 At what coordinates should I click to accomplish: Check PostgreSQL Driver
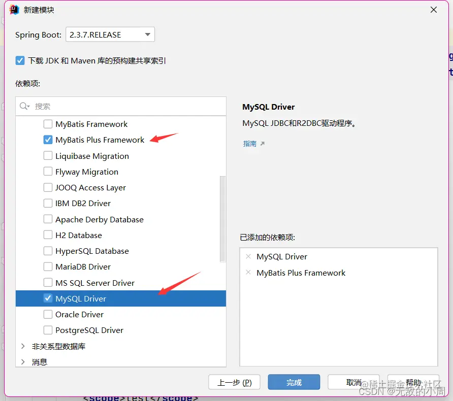click(x=48, y=330)
